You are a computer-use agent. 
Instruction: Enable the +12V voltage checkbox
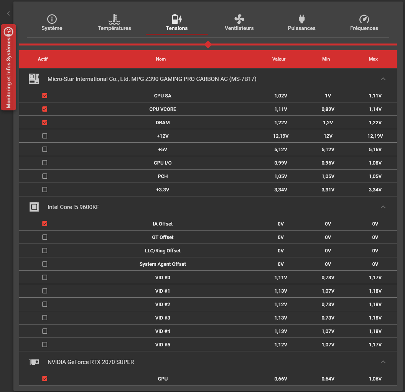coord(45,136)
